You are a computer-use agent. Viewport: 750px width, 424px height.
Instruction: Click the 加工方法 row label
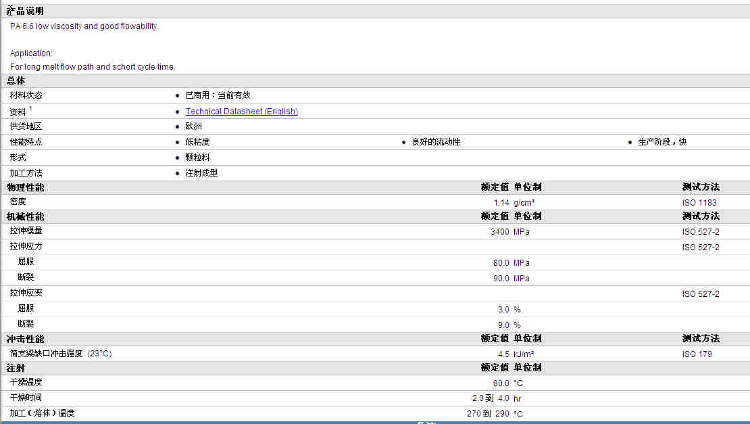pyautogui.click(x=26, y=173)
